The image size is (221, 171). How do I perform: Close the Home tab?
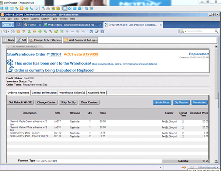[x=40, y=25]
